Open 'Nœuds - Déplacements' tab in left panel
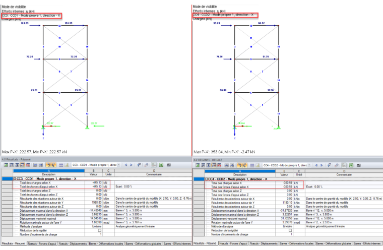The height and width of the screenshot is (250, 383). point(73,243)
